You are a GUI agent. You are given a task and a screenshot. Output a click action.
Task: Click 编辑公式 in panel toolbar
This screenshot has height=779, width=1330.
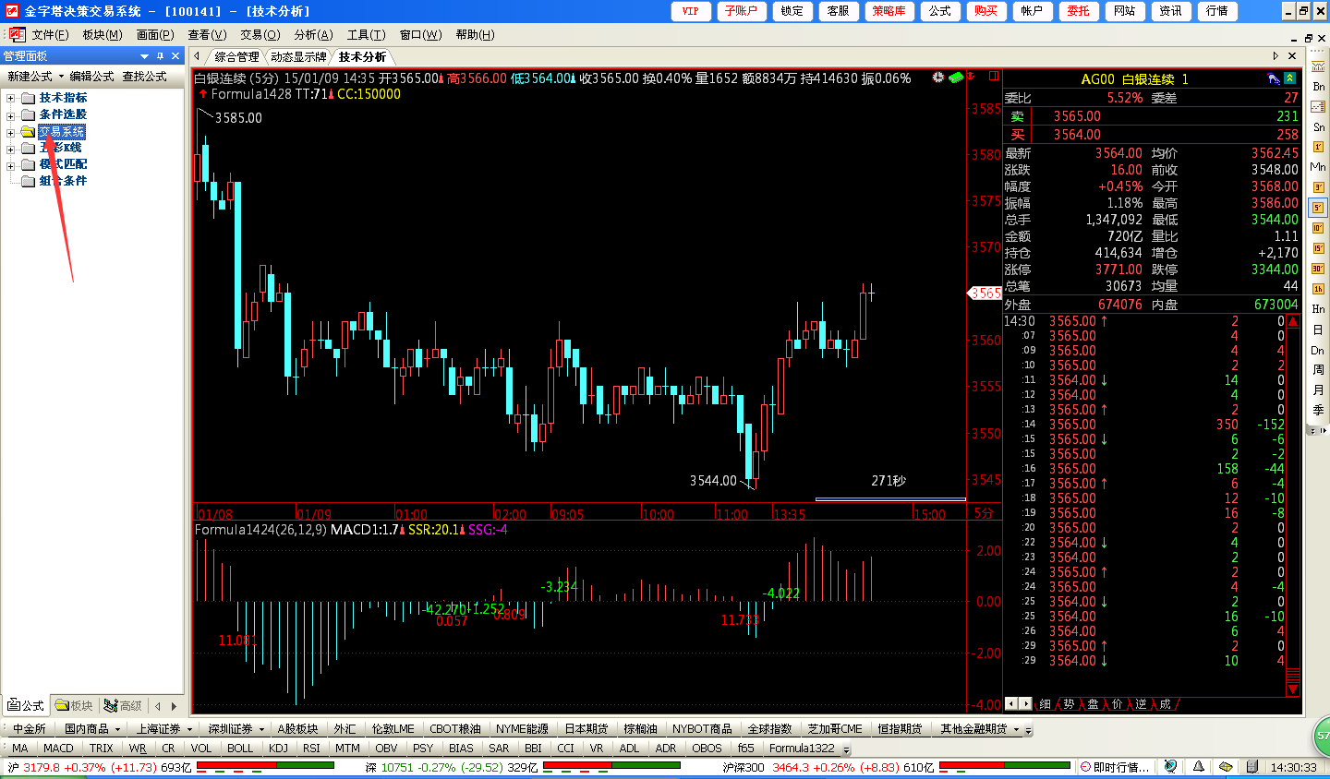pyautogui.click(x=91, y=77)
